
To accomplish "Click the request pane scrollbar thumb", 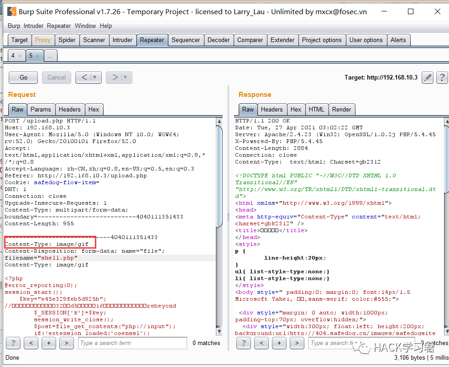I will click(x=219, y=176).
